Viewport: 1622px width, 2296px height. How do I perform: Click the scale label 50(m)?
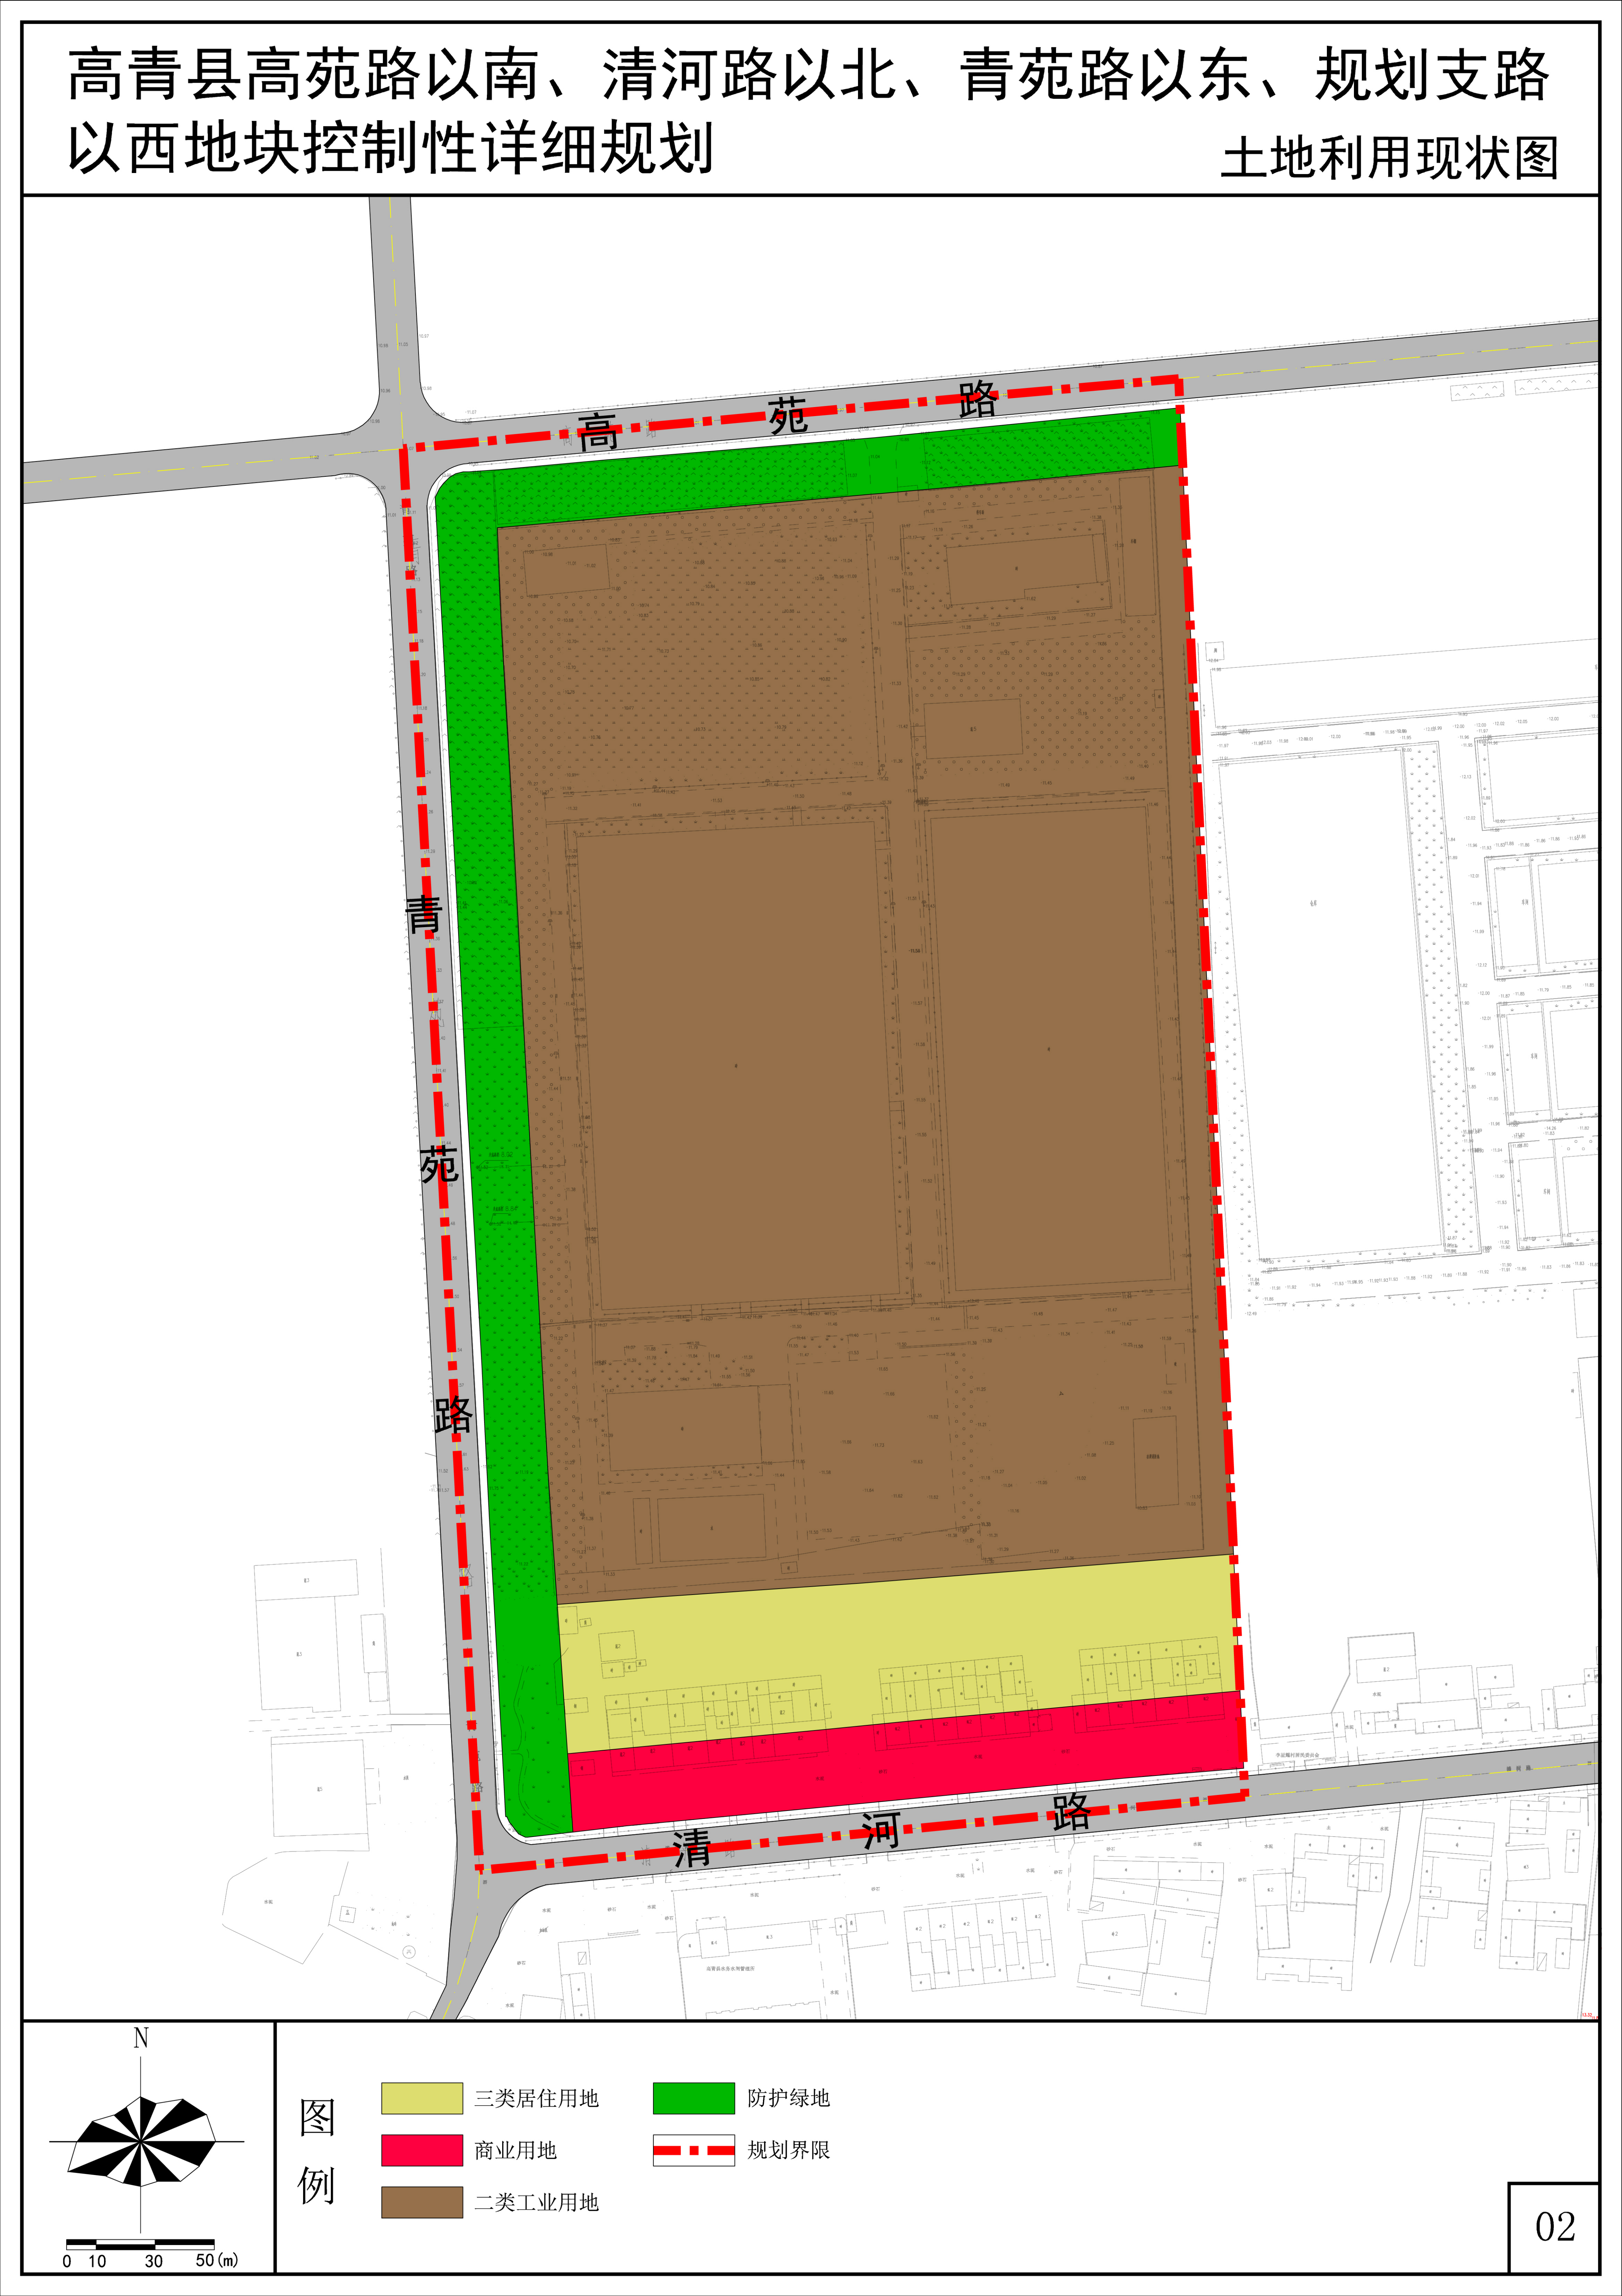(x=217, y=2260)
